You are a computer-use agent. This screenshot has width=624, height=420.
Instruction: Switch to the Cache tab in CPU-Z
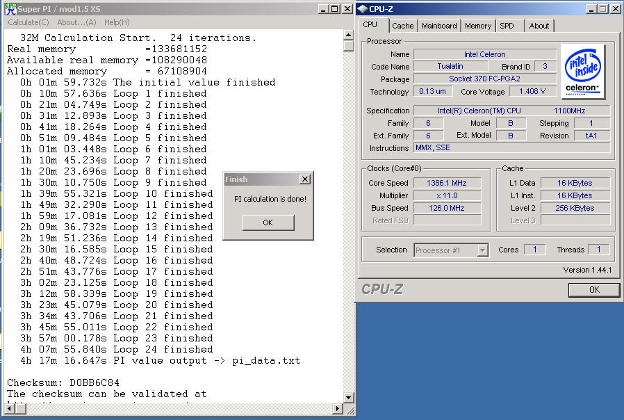click(x=403, y=26)
